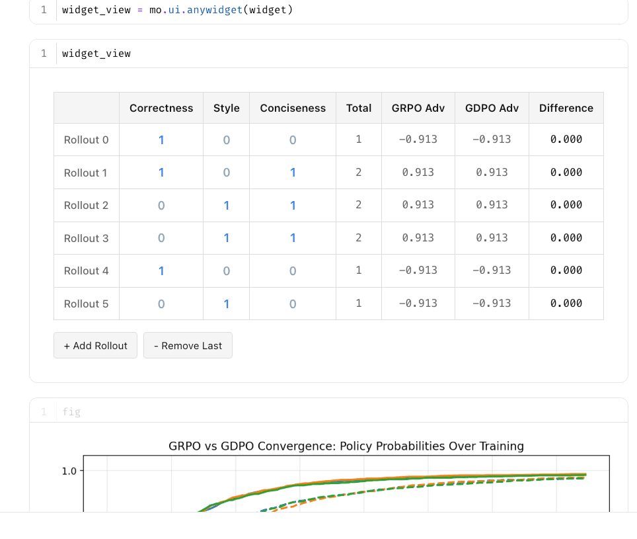Viewport: 637px width, 539px height.
Task: Toggle Conciseness value for Rollout 2
Action: (293, 205)
